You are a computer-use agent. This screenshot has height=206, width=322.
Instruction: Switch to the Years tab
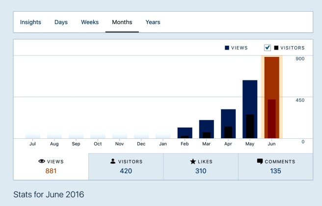[x=153, y=22]
